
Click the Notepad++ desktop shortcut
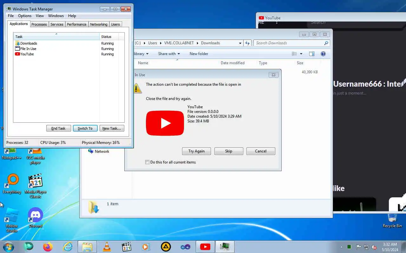[12, 154]
